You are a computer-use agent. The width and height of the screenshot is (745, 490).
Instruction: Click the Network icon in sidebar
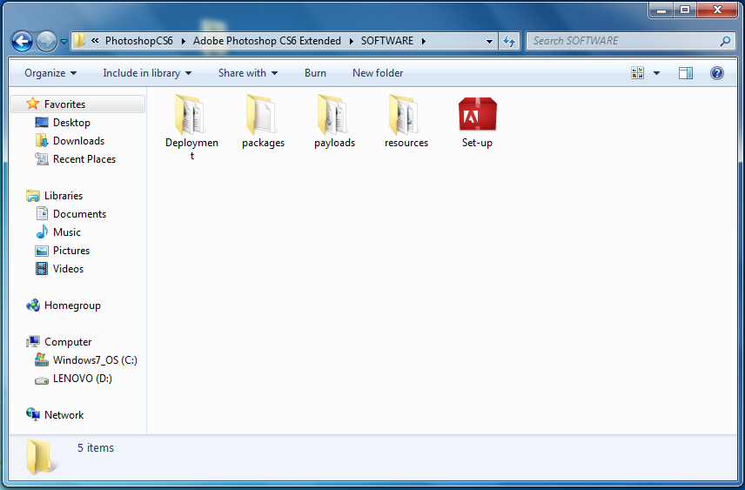coord(33,414)
